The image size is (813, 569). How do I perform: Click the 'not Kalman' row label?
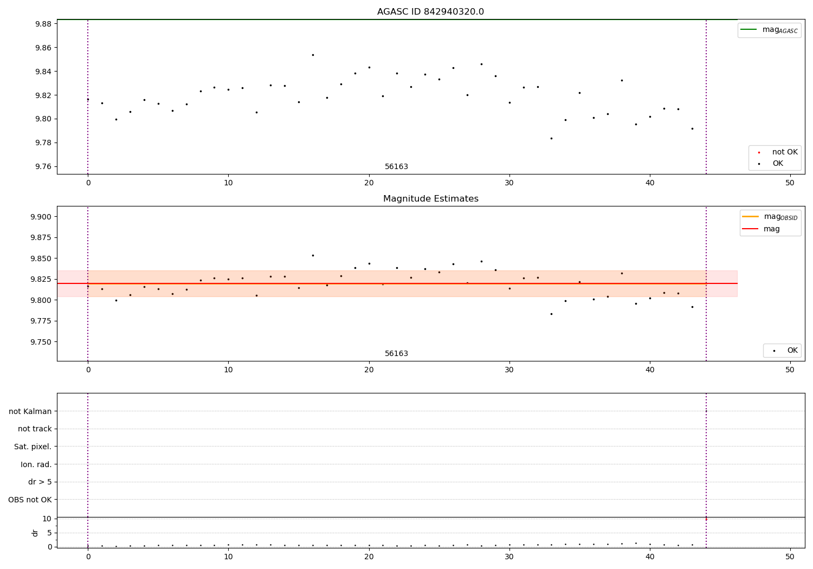tap(30, 411)
